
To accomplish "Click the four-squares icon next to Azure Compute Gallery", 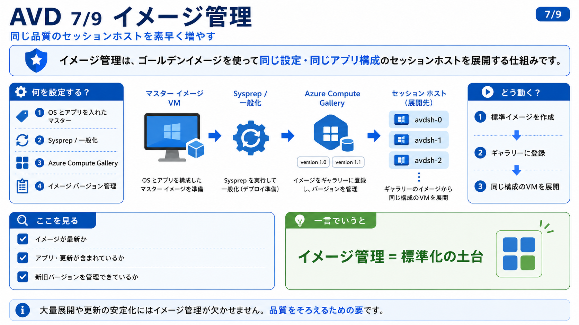I will pyautogui.click(x=22, y=163).
